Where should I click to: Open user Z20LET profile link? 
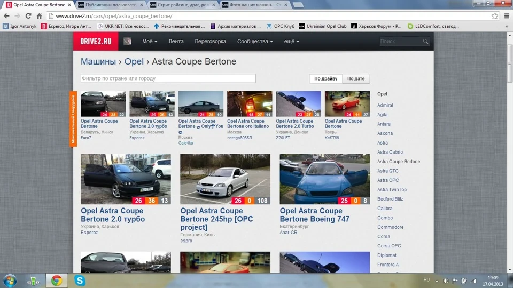(x=283, y=138)
